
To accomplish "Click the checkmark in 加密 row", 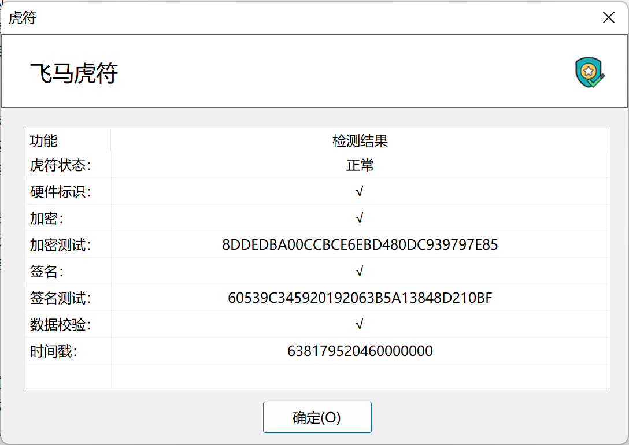I will pos(360,218).
